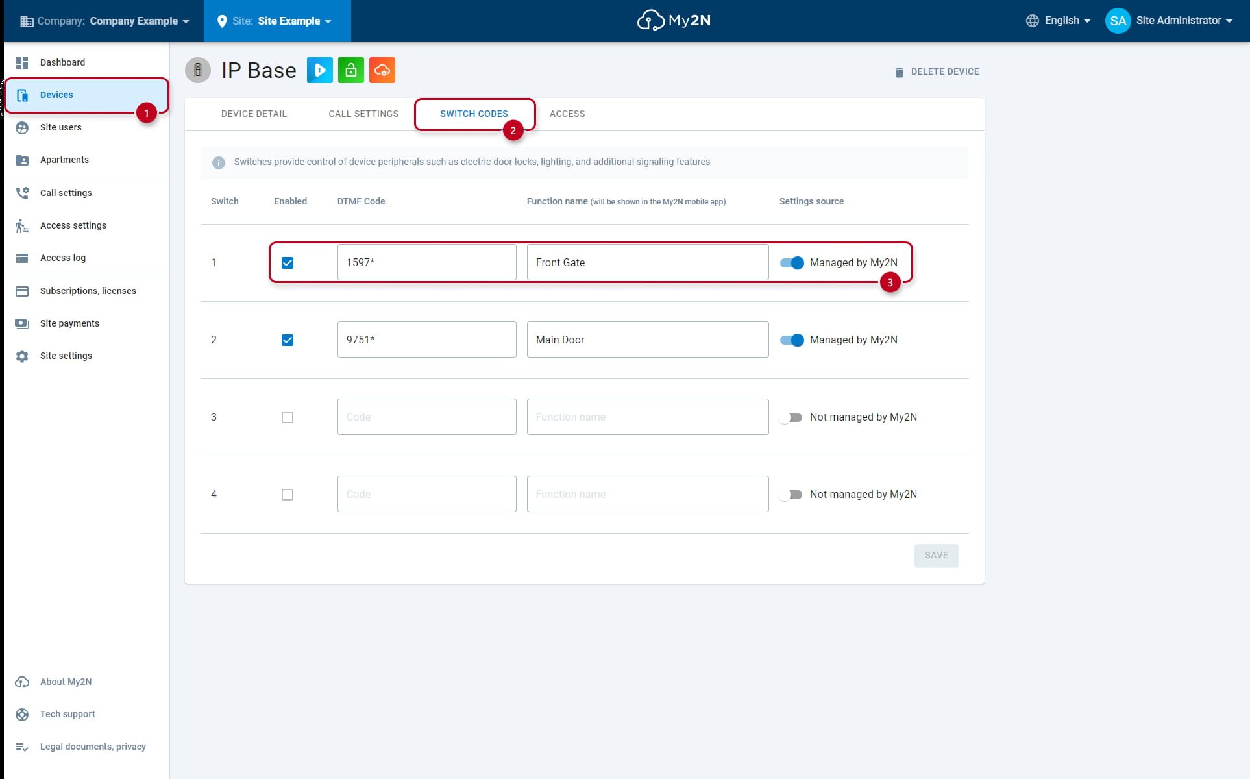The height and width of the screenshot is (779, 1250).
Task: Click the Call settings phone icon
Action: click(x=22, y=193)
